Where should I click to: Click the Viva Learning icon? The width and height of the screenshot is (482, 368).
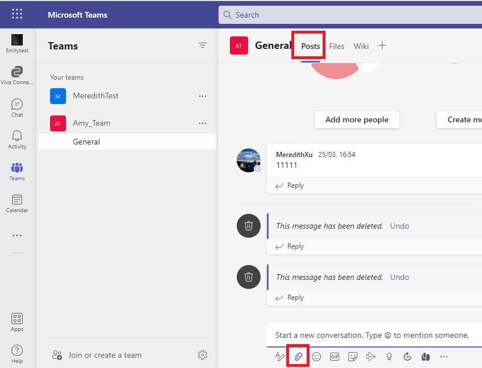(x=426, y=357)
